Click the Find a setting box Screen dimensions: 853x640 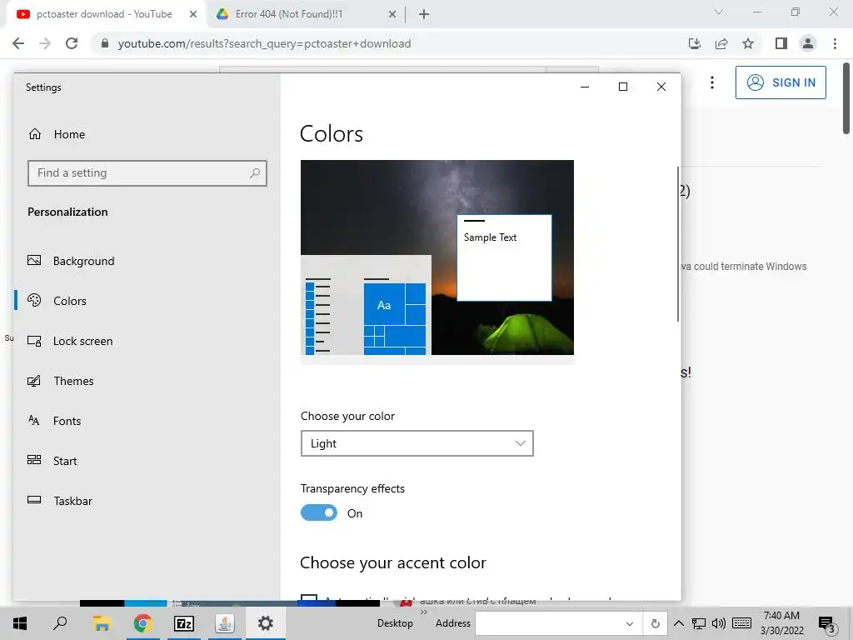pos(147,173)
